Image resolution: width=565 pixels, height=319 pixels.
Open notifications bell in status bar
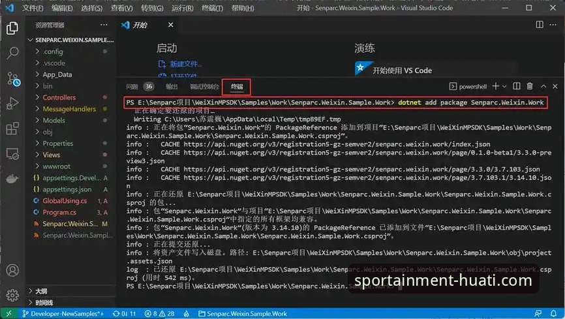pos(554,314)
